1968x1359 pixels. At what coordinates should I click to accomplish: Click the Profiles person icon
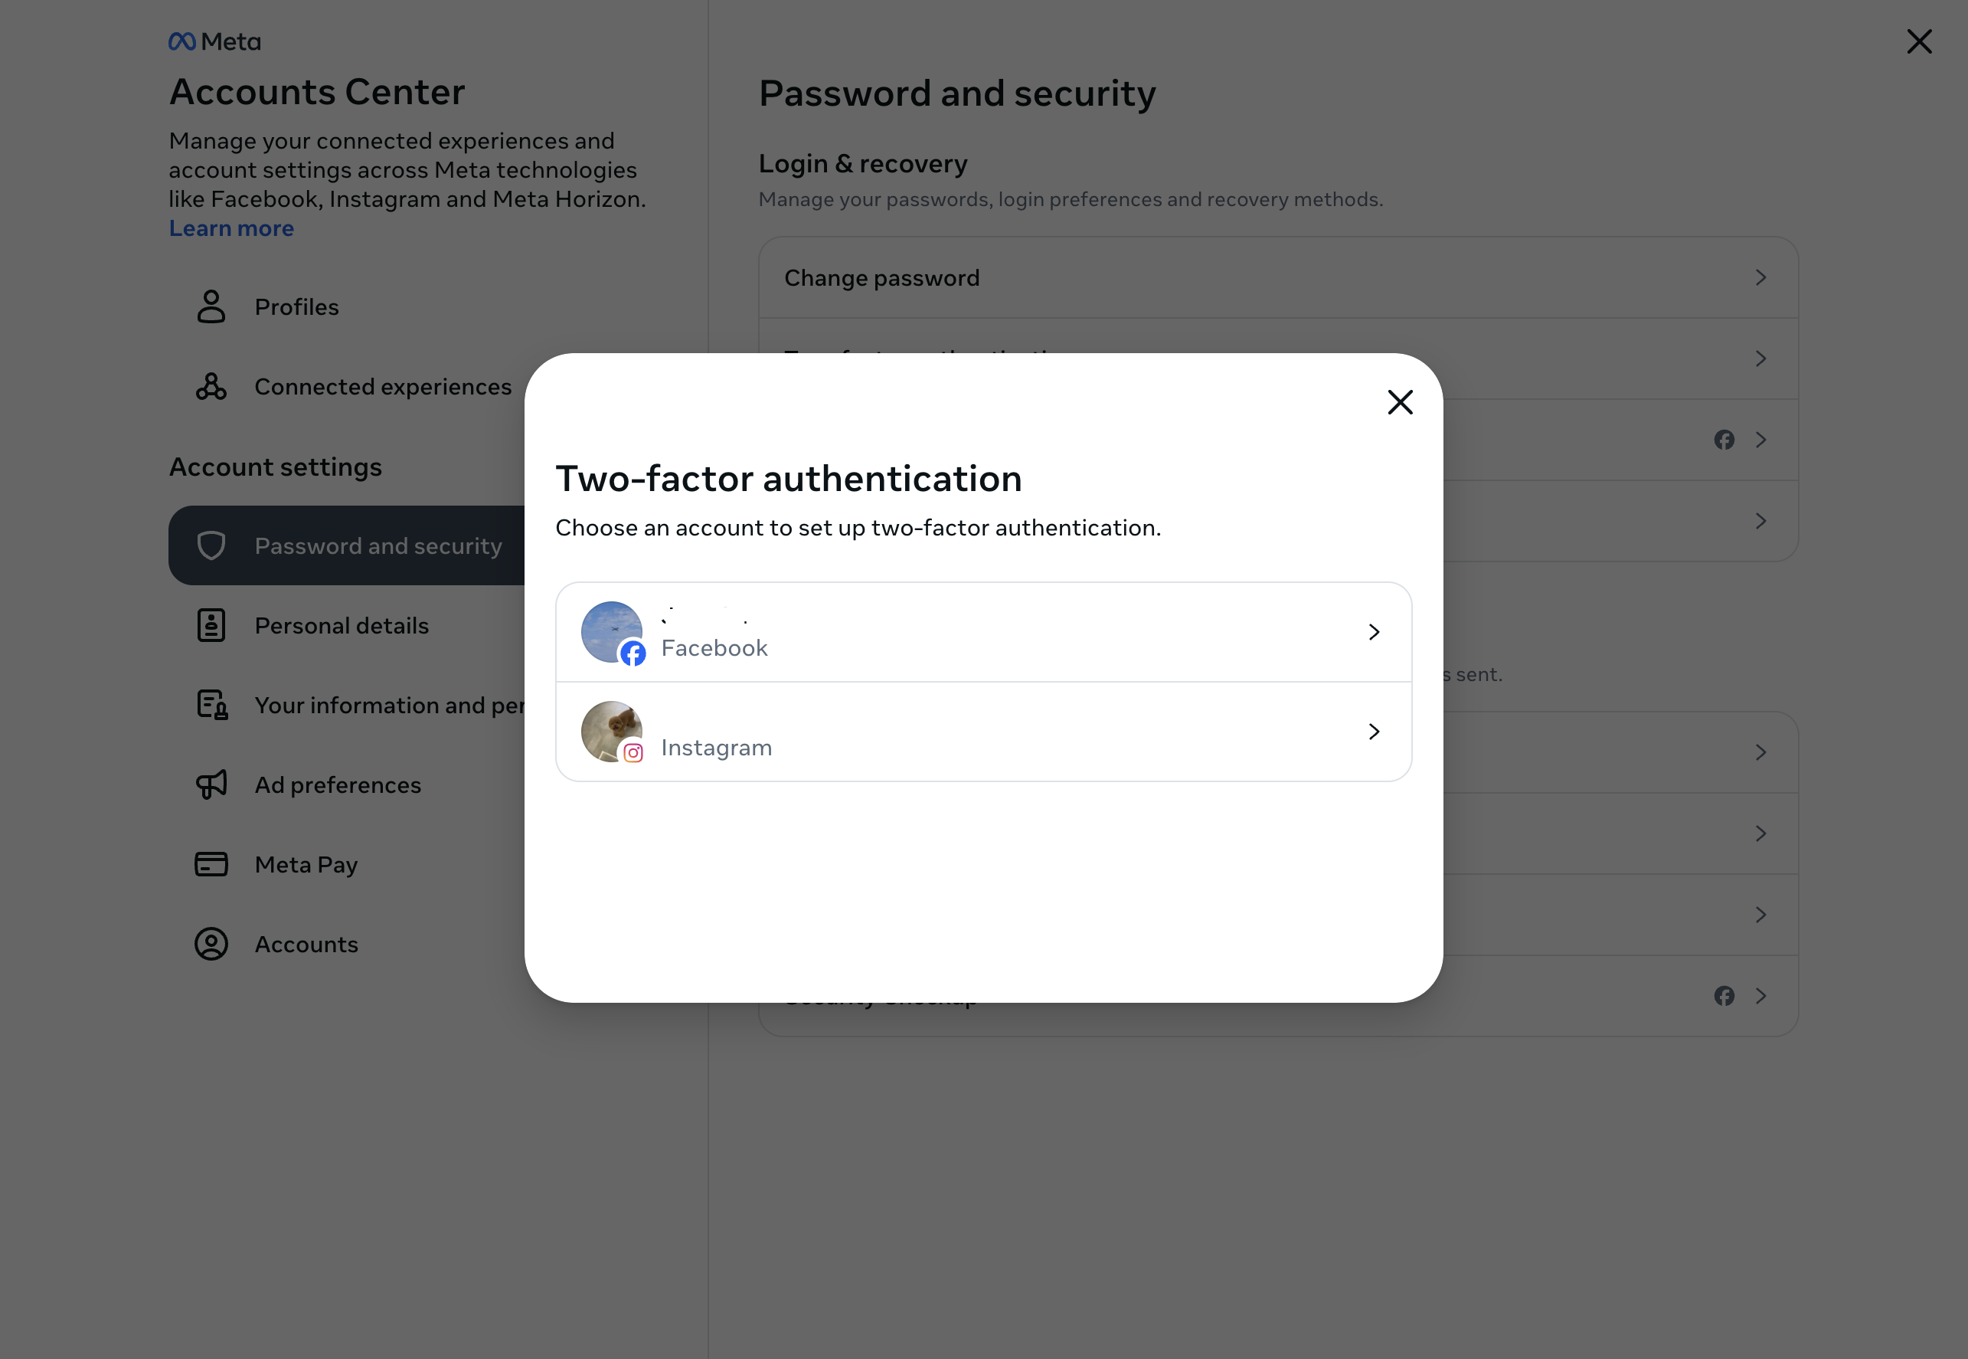click(x=211, y=306)
